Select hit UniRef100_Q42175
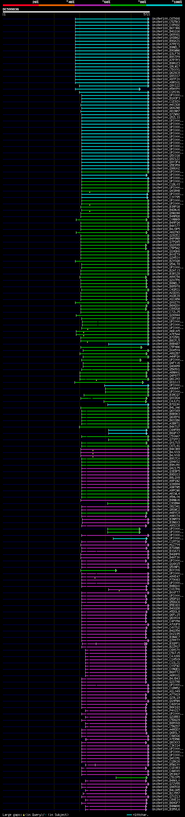Screen dimensions: 185x817 pos(166,468)
